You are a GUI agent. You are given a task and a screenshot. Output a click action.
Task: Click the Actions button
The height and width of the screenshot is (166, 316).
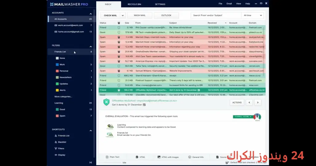[237, 102]
